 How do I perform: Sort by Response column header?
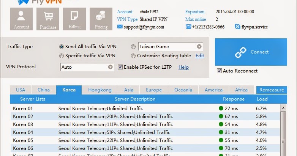[234, 99]
